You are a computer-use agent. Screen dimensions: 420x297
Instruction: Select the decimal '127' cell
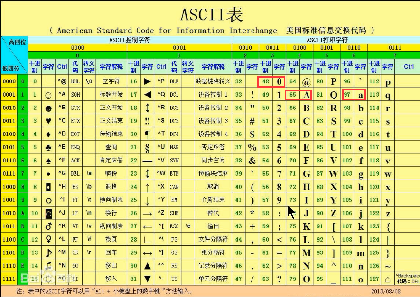(374, 279)
